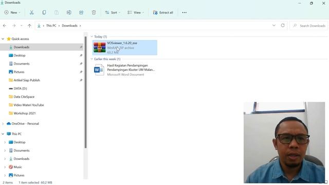Open the New item menu

pyautogui.click(x=12, y=12)
